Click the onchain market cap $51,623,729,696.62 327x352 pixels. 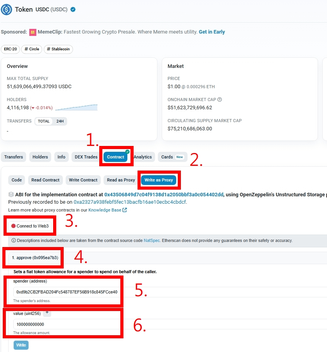[x=190, y=108]
